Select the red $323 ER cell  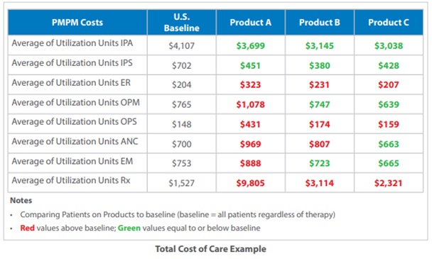(250, 84)
